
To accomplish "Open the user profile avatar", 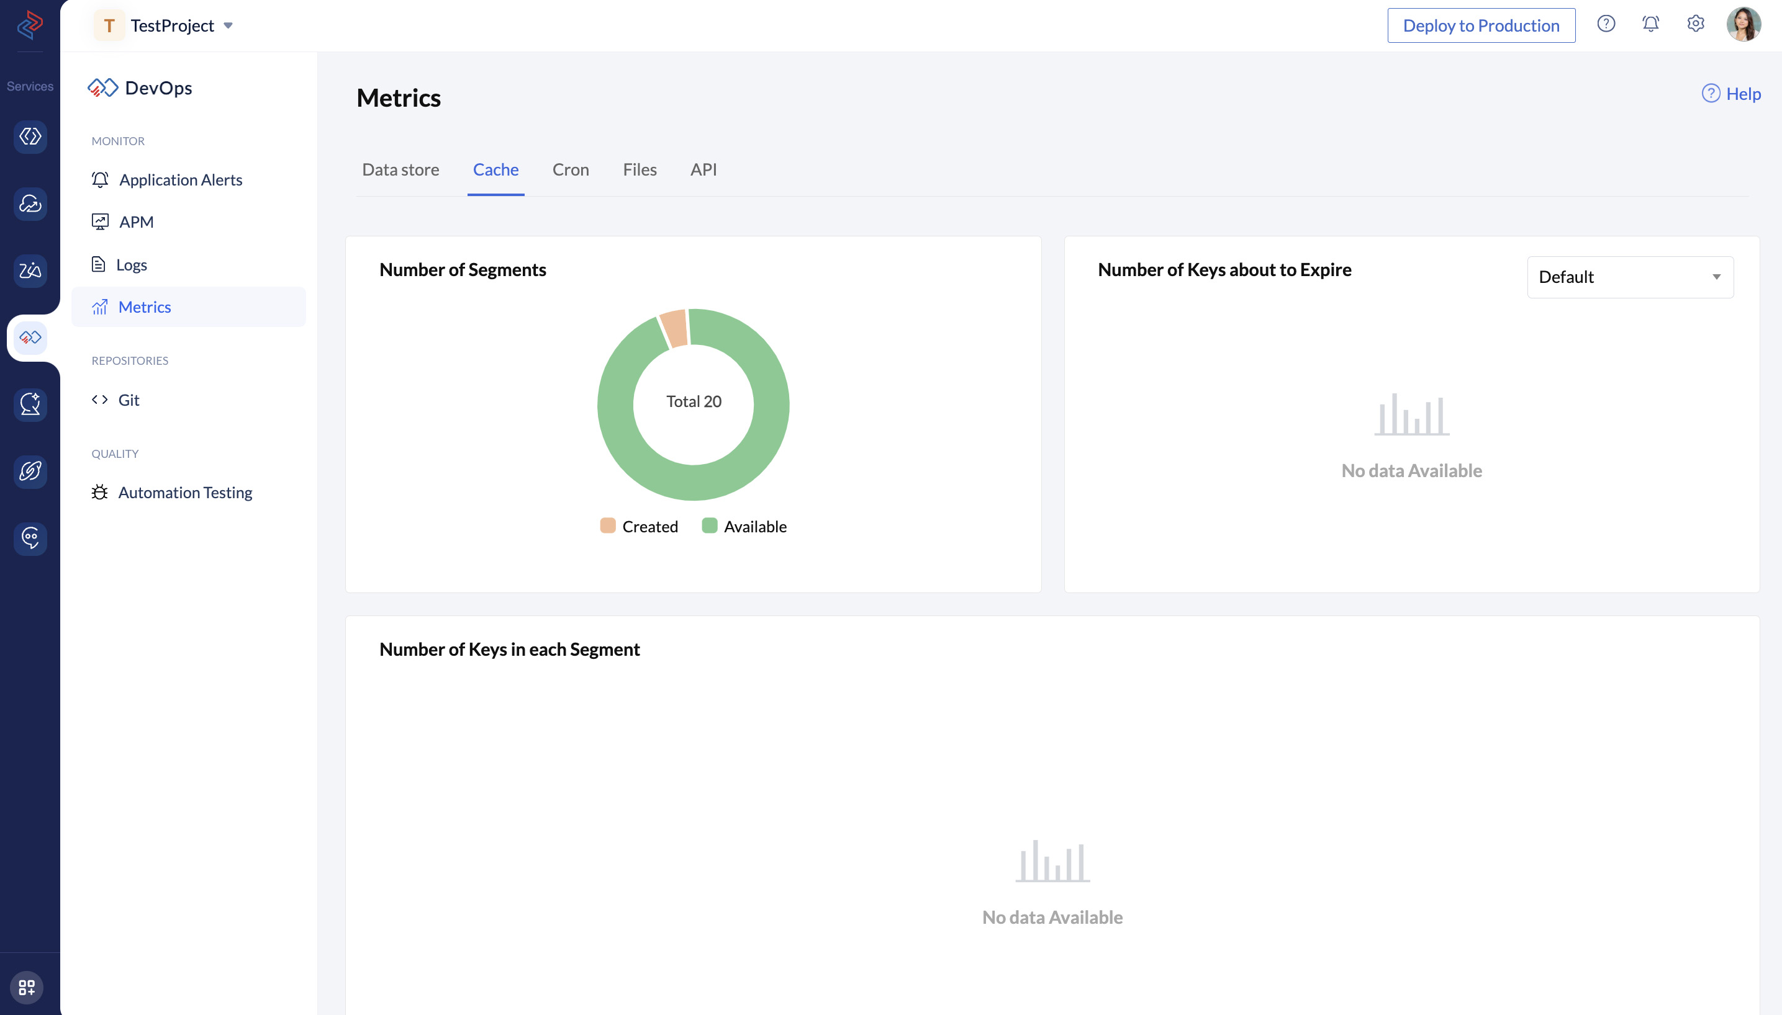I will (1743, 24).
